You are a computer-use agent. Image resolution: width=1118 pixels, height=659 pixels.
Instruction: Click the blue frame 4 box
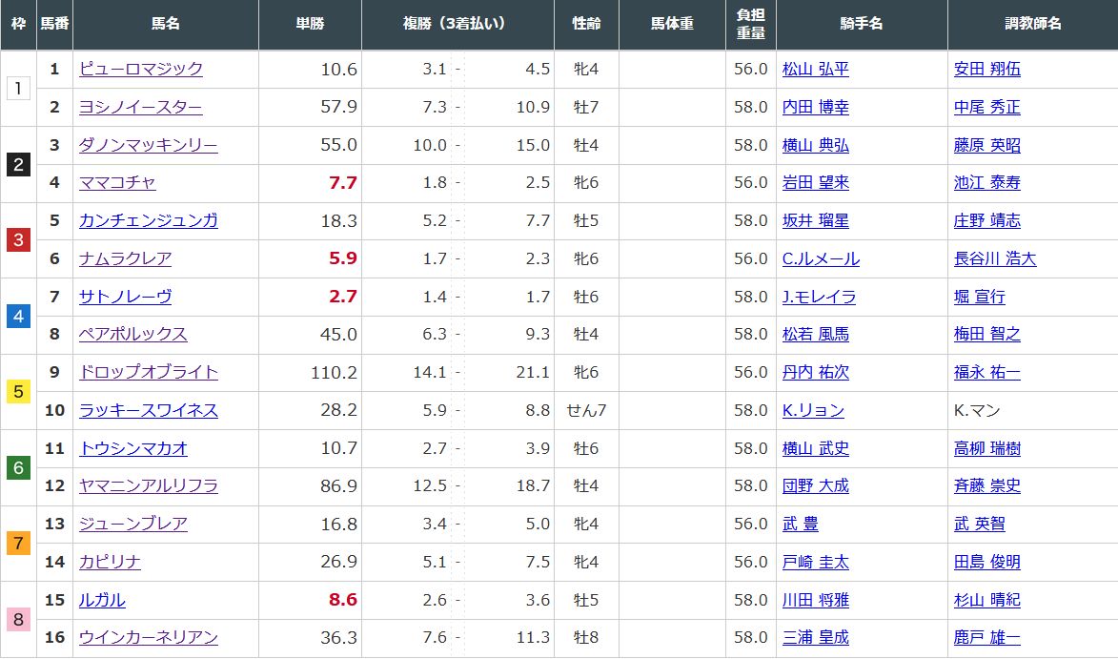(x=18, y=316)
